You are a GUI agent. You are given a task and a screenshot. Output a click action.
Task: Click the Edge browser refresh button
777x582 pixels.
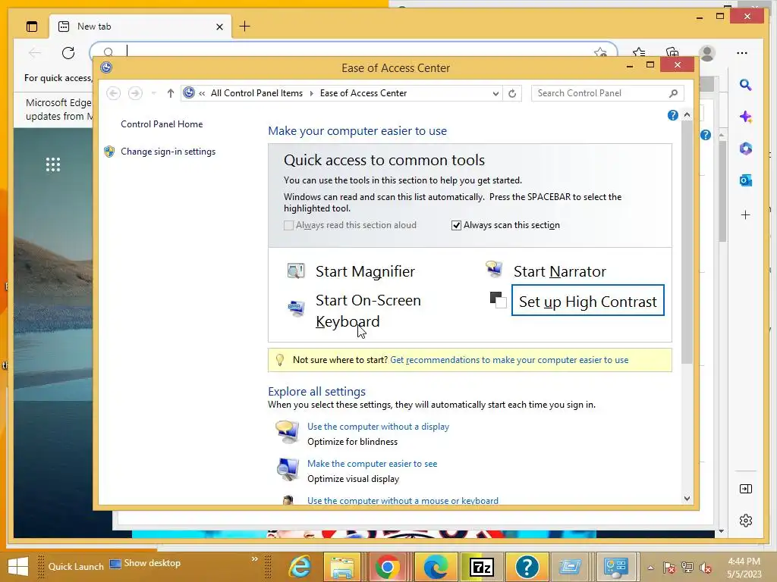click(x=68, y=53)
